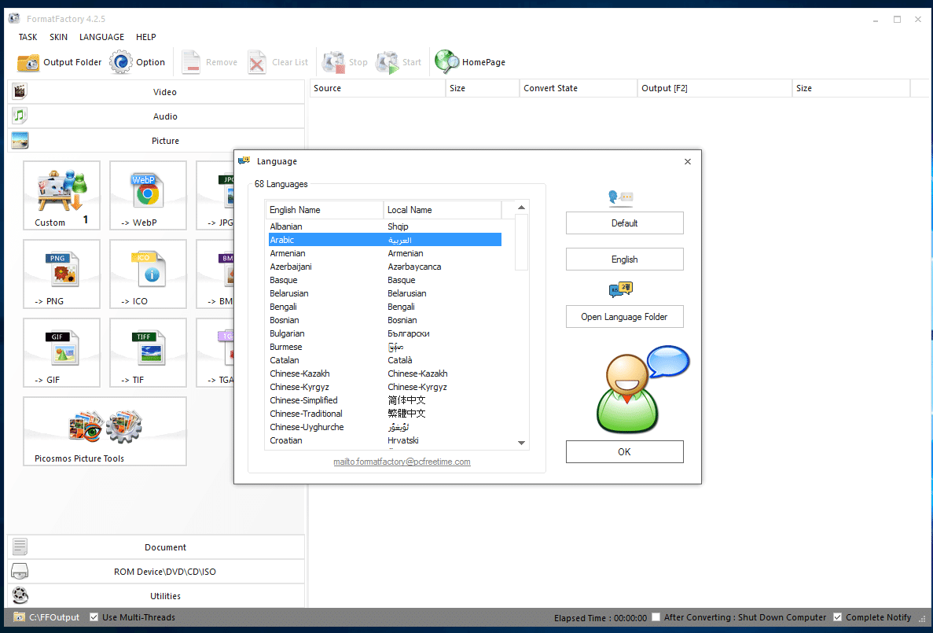This screenshot has width=933, height=633.
Task: Expand the Audio category section
Action: (x=164, y=116)
